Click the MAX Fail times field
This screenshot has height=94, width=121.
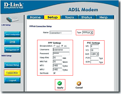pyautogui.click(x=58, y=62)
